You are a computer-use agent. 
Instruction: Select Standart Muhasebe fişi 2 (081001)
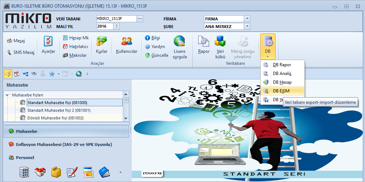pos(59,110)
